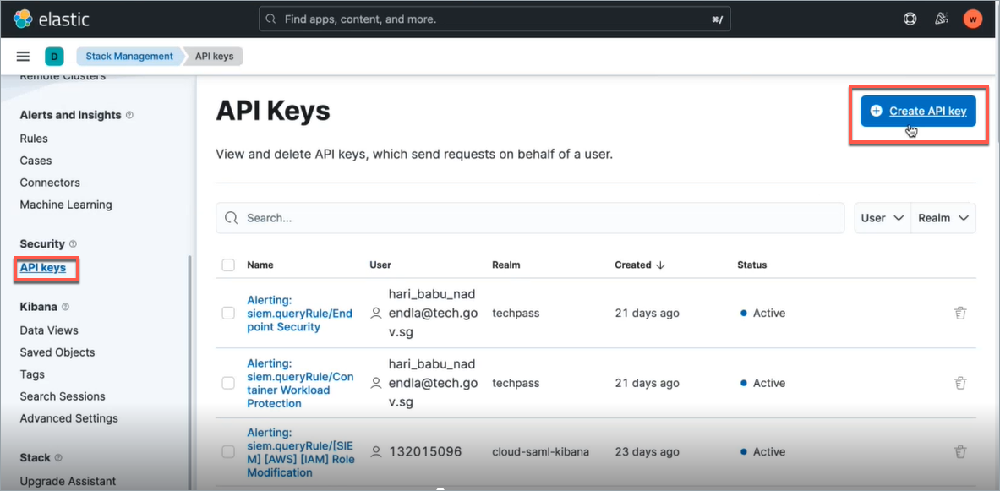Tick the select-all checkbox in the table header
1000x491 pixels.
(x=228, y=265)
